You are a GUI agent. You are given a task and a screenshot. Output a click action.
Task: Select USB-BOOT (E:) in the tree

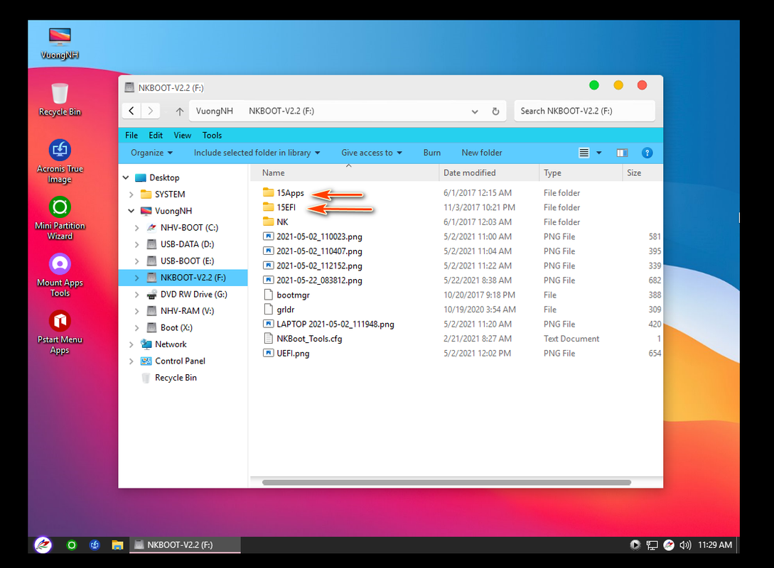click(x=187, y=261)
